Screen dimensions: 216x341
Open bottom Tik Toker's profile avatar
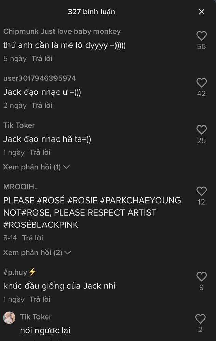pos(10,317)
